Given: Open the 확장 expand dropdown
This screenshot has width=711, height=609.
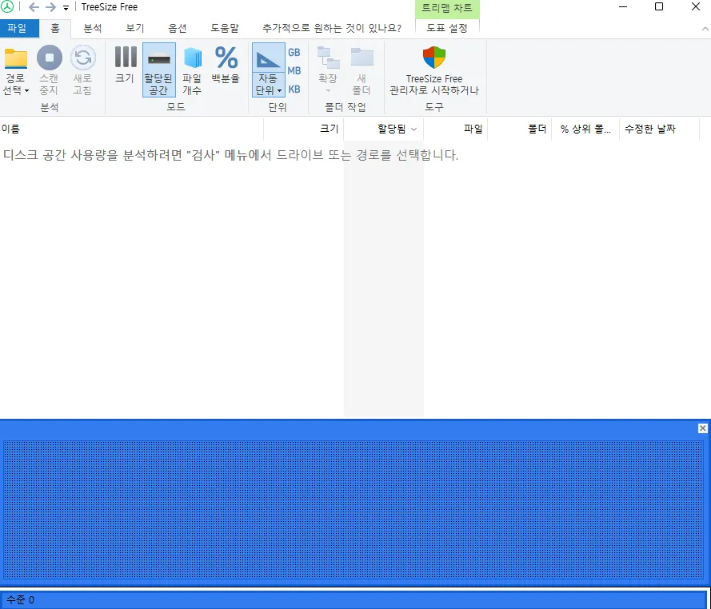Looking at the screenshot, I should point(328,70).
